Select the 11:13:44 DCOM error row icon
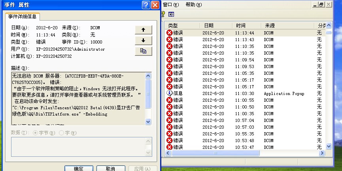342x171 pixels. (169, 33)
